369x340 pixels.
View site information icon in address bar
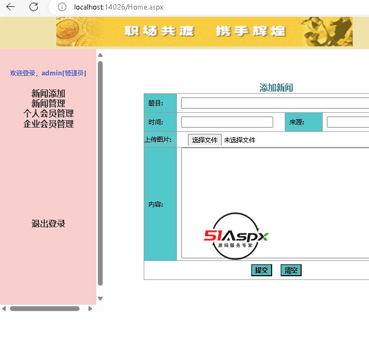click(62, 7)
